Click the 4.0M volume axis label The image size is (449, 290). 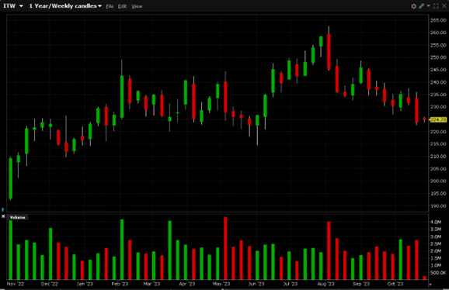(436, 222)
